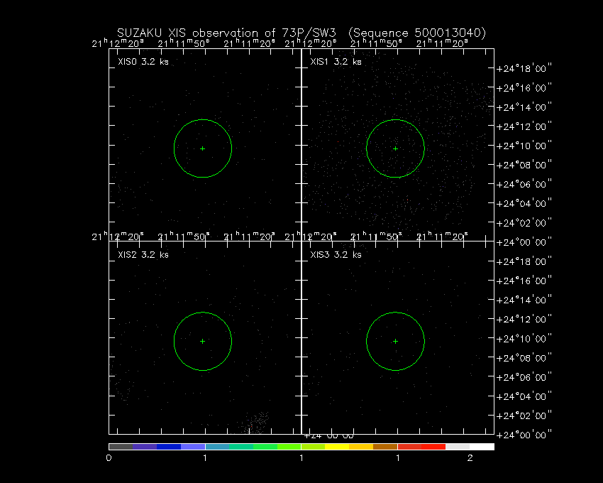
Task: Click +24°06'00" label beside the XIS1 panel
Action: [524, 184]
